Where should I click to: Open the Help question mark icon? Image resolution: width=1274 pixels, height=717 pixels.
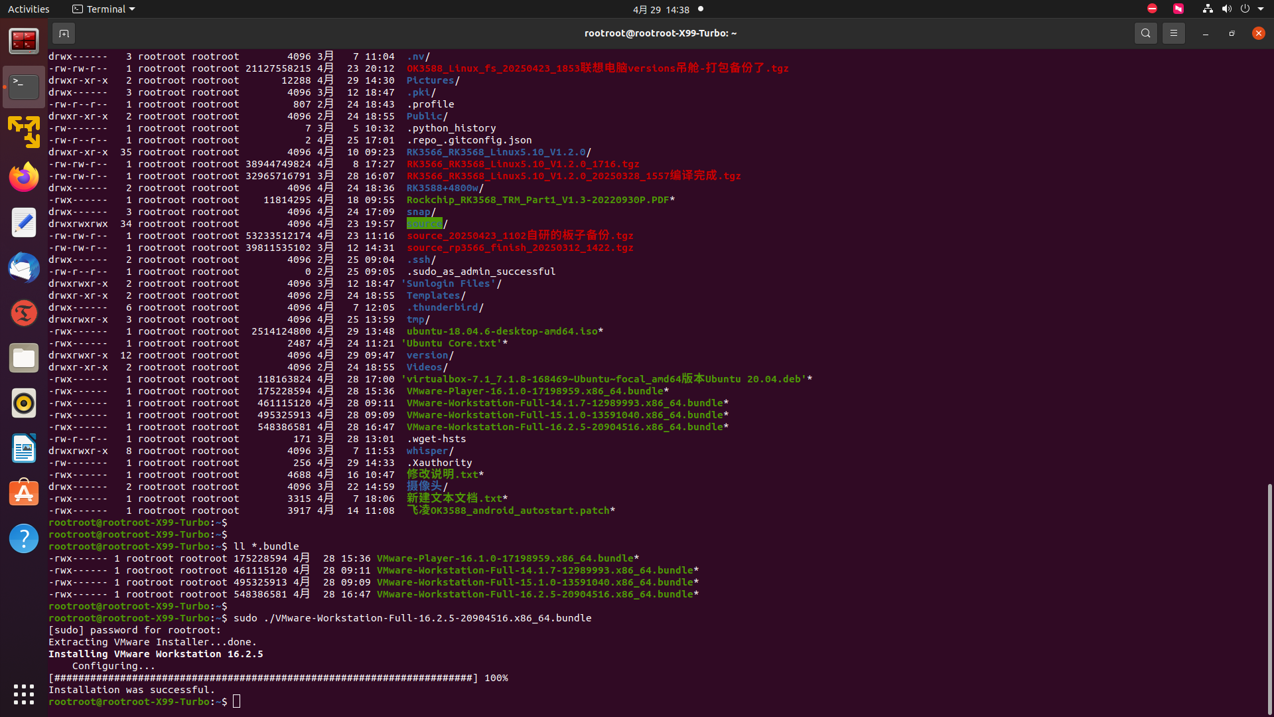point(24,538)
